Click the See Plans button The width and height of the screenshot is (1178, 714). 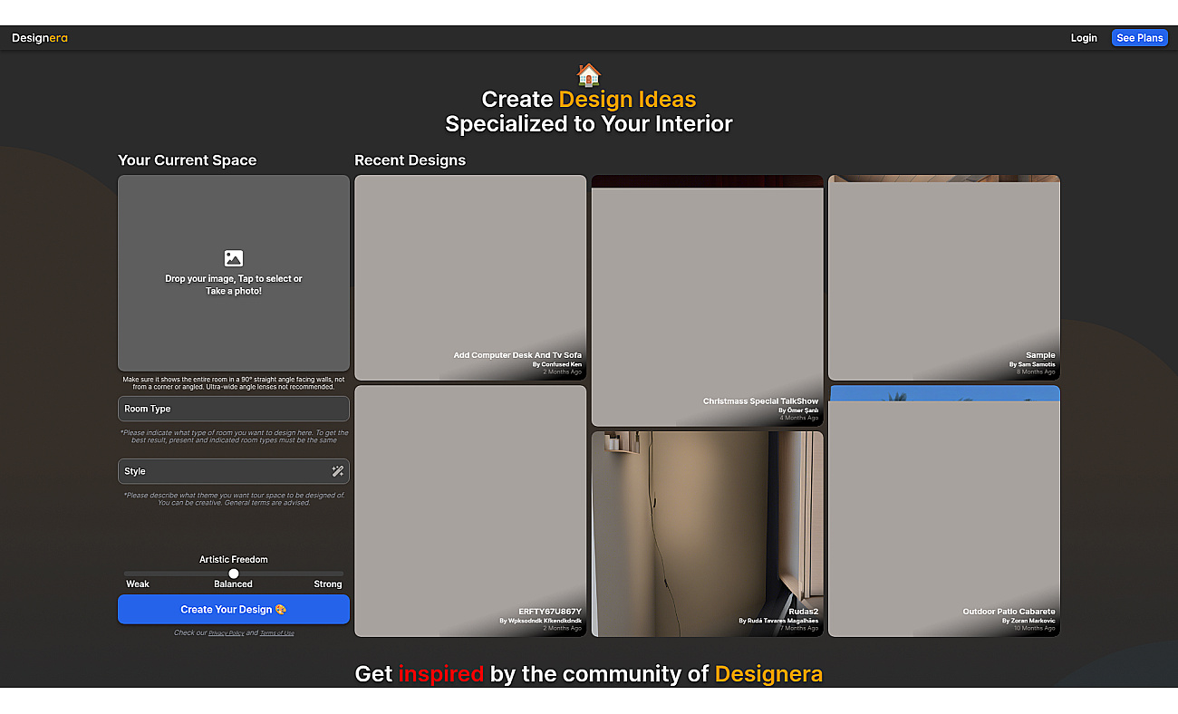tap(1140, 38)
